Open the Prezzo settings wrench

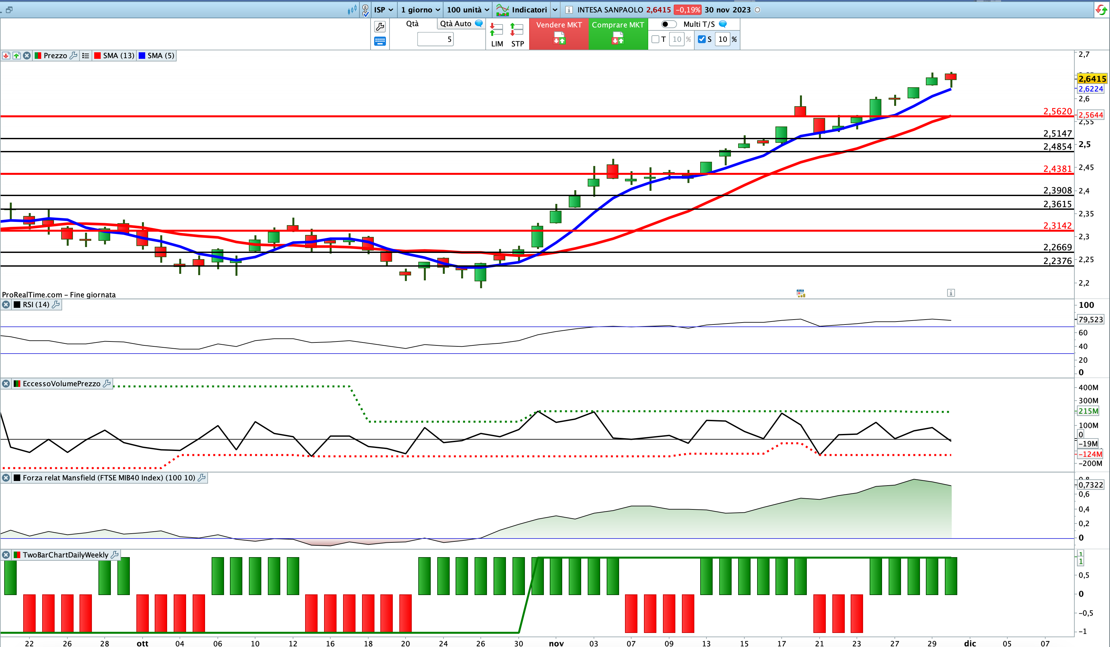tap(74, 56)
